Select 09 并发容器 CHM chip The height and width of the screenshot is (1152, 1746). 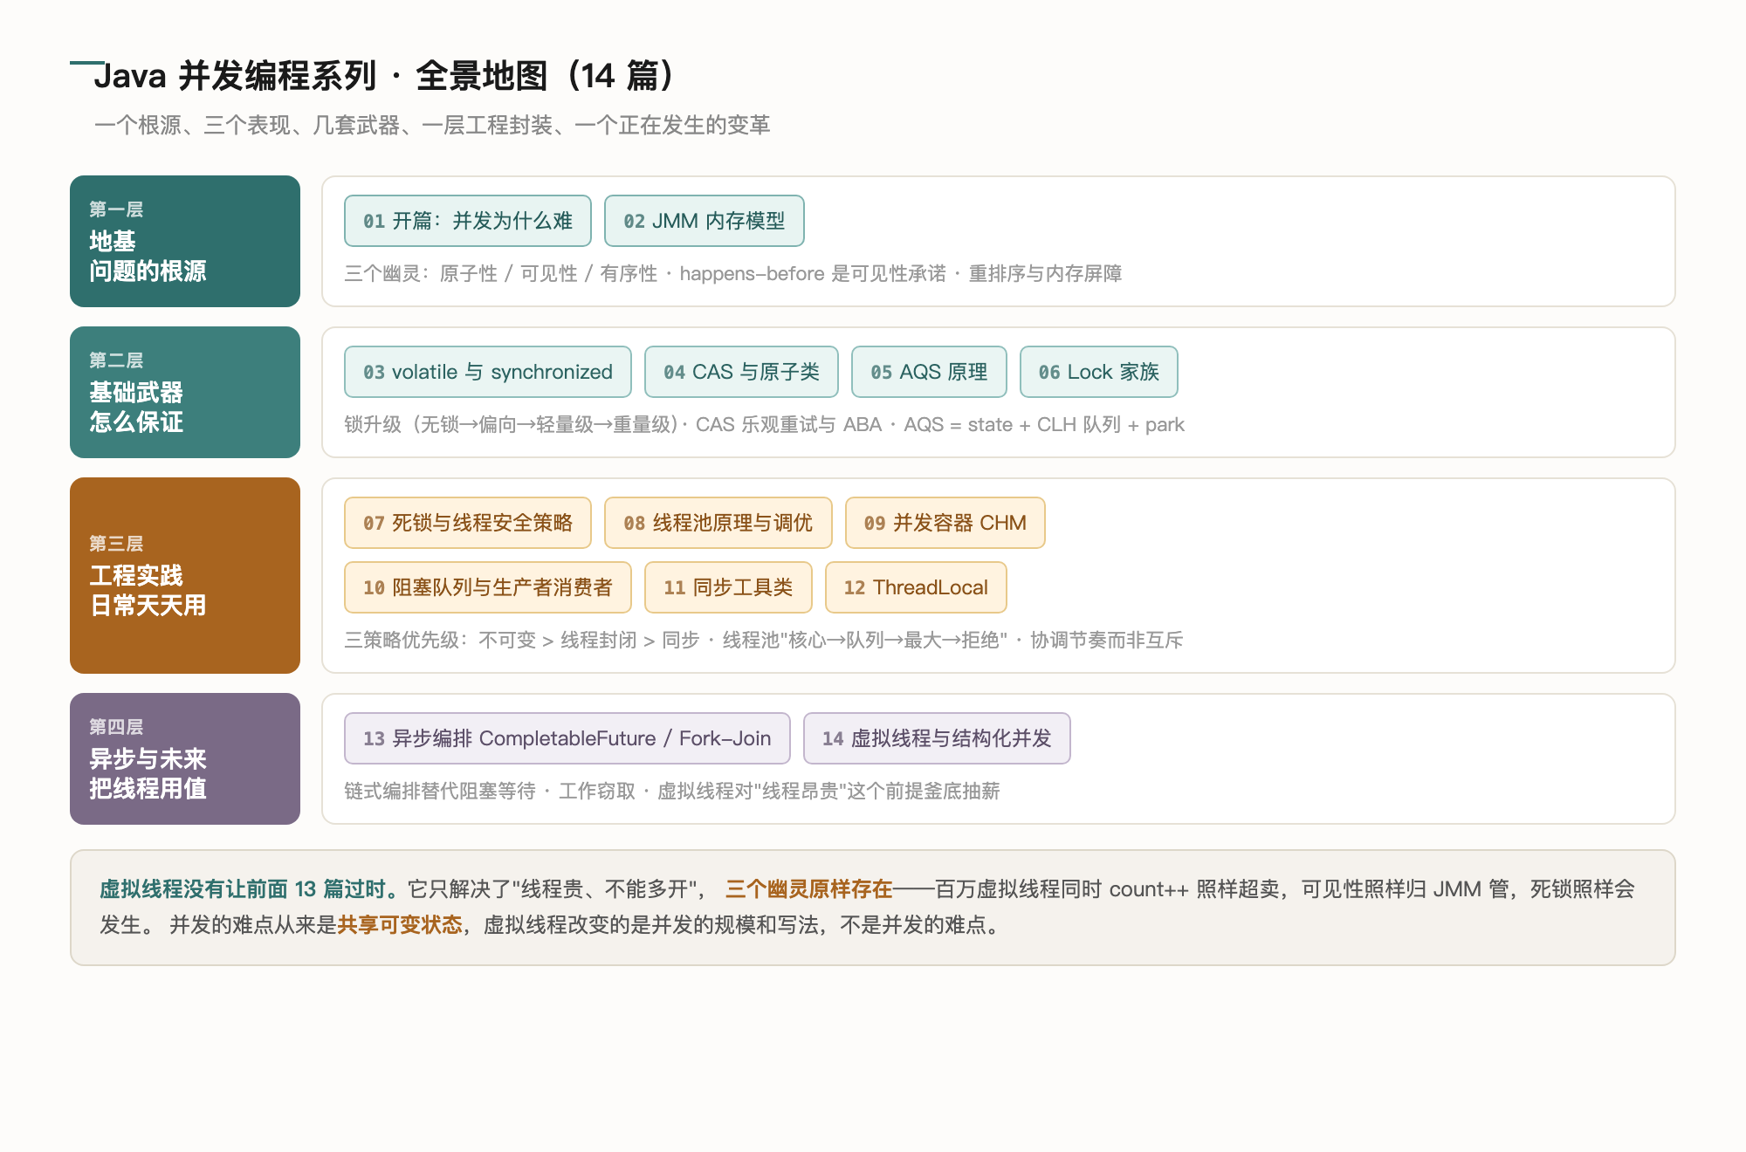(945, 523)
